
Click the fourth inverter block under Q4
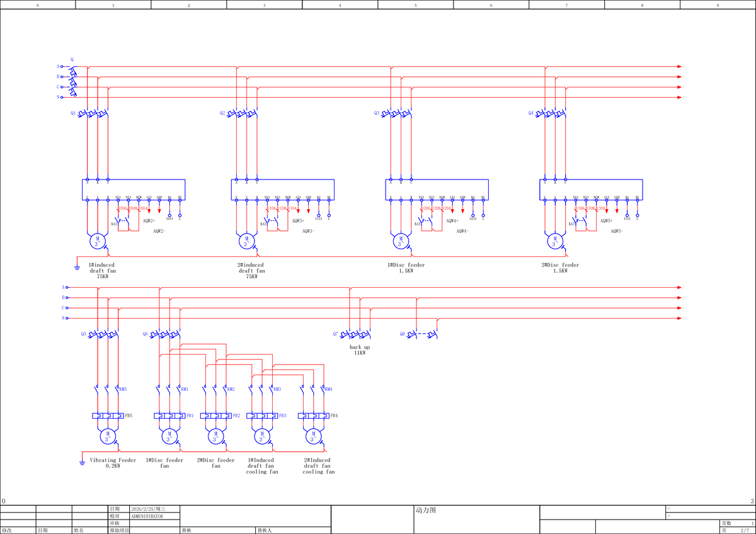coord(591,190)
